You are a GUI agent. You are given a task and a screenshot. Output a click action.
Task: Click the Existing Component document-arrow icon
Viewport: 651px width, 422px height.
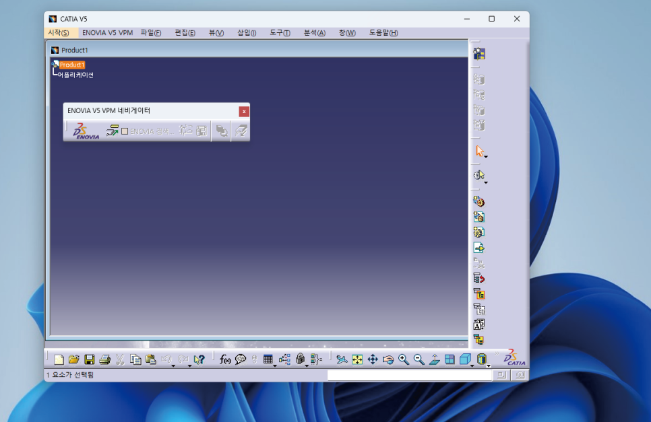pos(478,248)
